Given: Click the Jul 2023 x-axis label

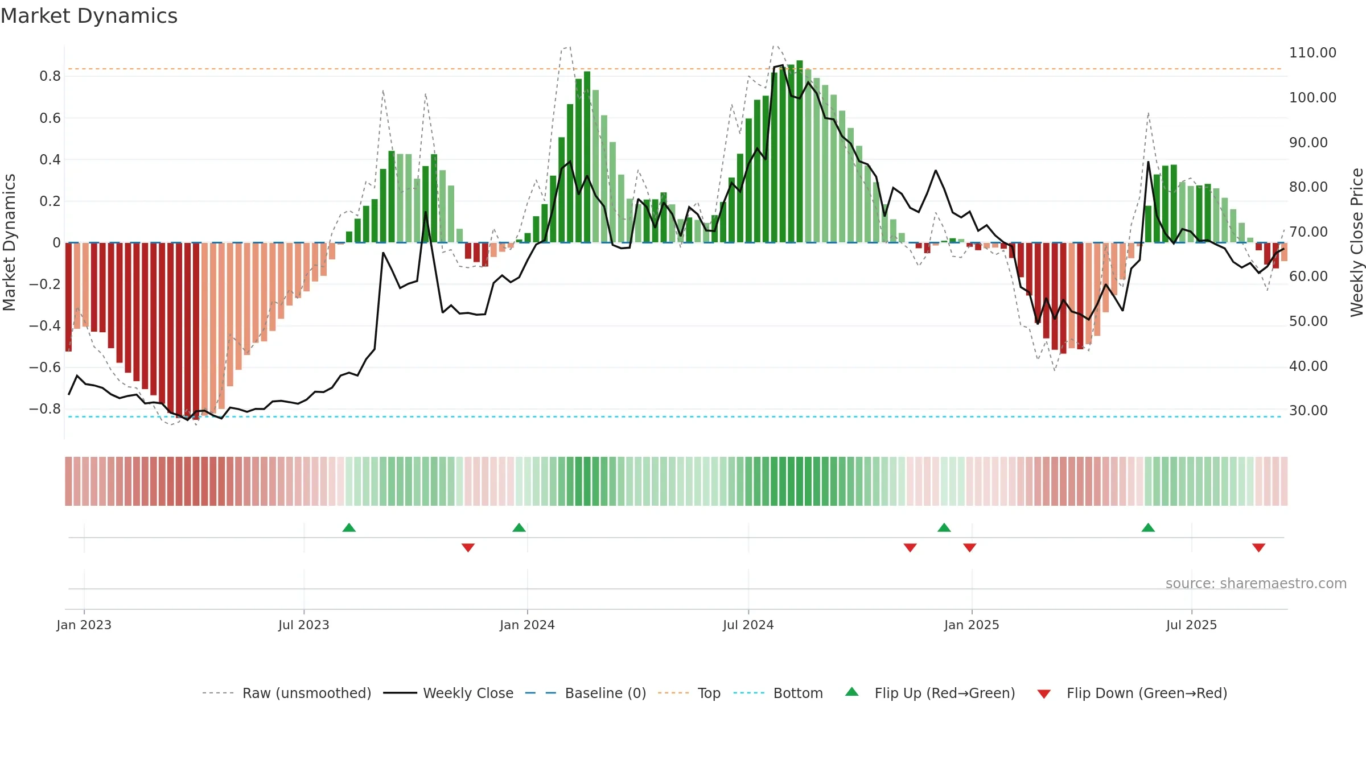Looking at the screenshot, I should pos(304,625).
